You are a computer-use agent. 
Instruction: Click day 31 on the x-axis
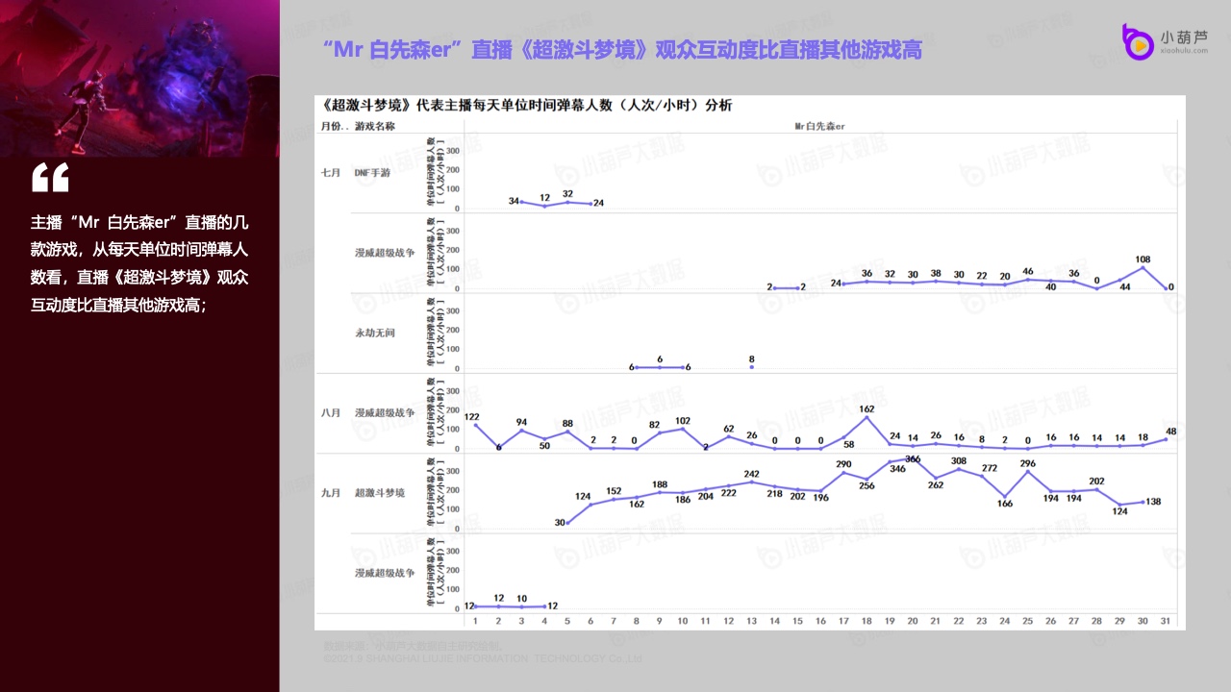pos(1167,622)
